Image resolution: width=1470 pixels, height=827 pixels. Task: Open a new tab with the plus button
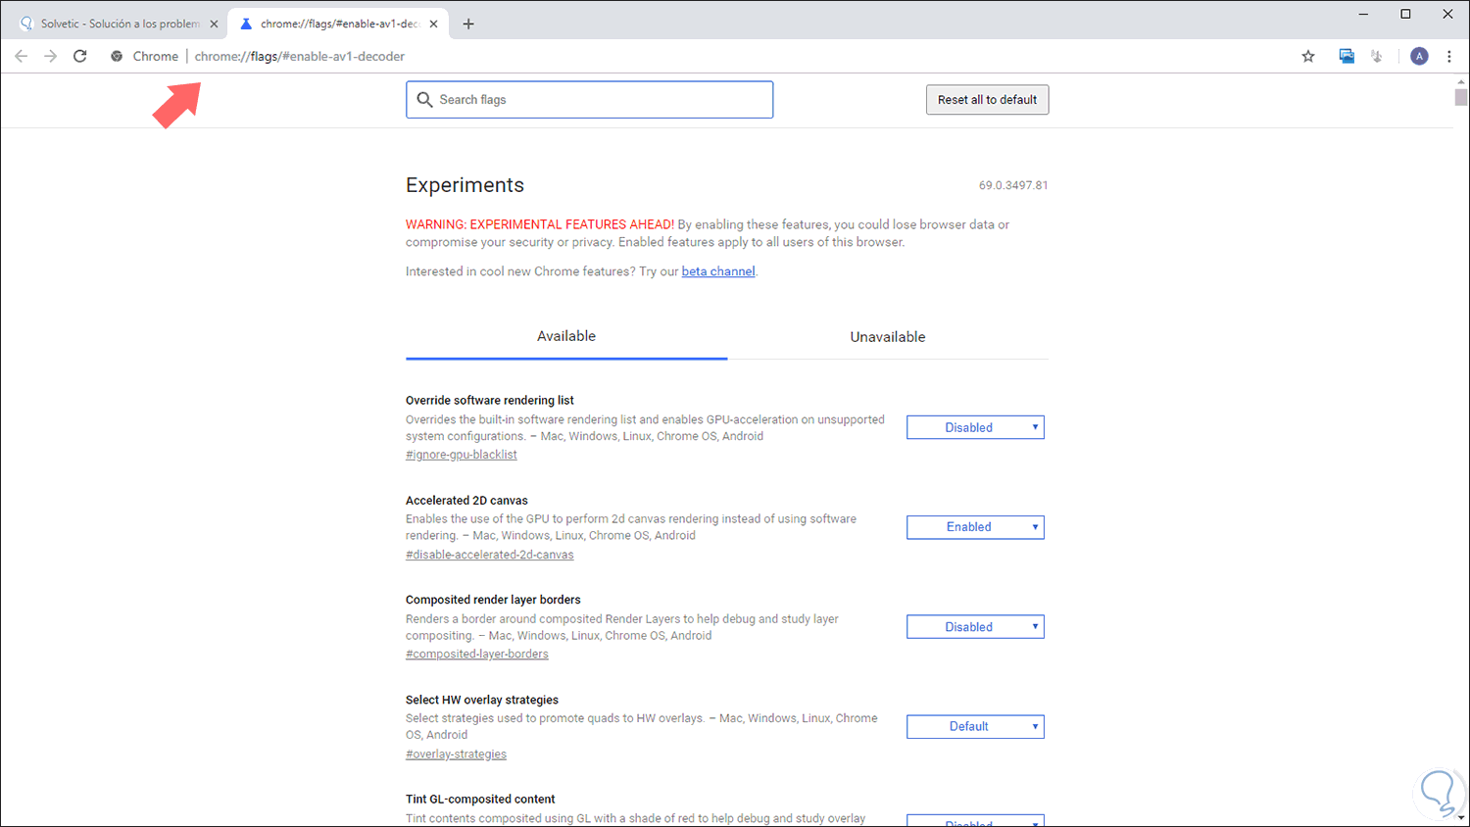coord(468,24)
